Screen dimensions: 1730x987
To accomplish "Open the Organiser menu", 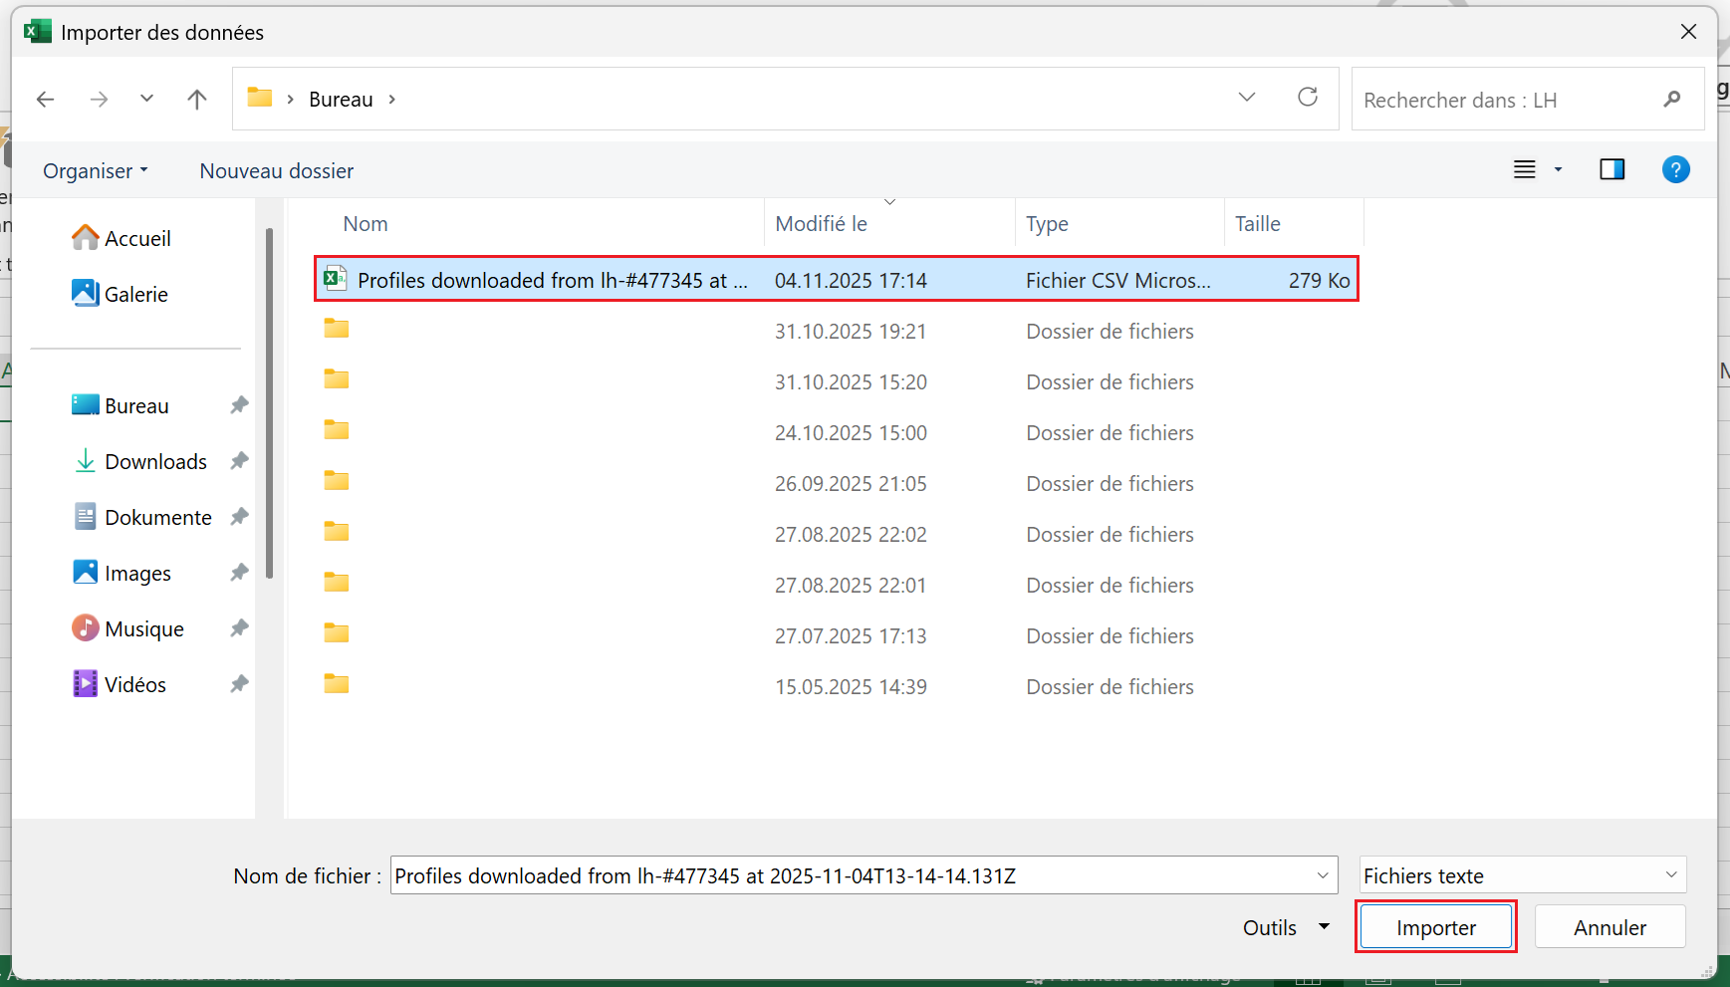I will pyautogui.click(x=96, y=170).
